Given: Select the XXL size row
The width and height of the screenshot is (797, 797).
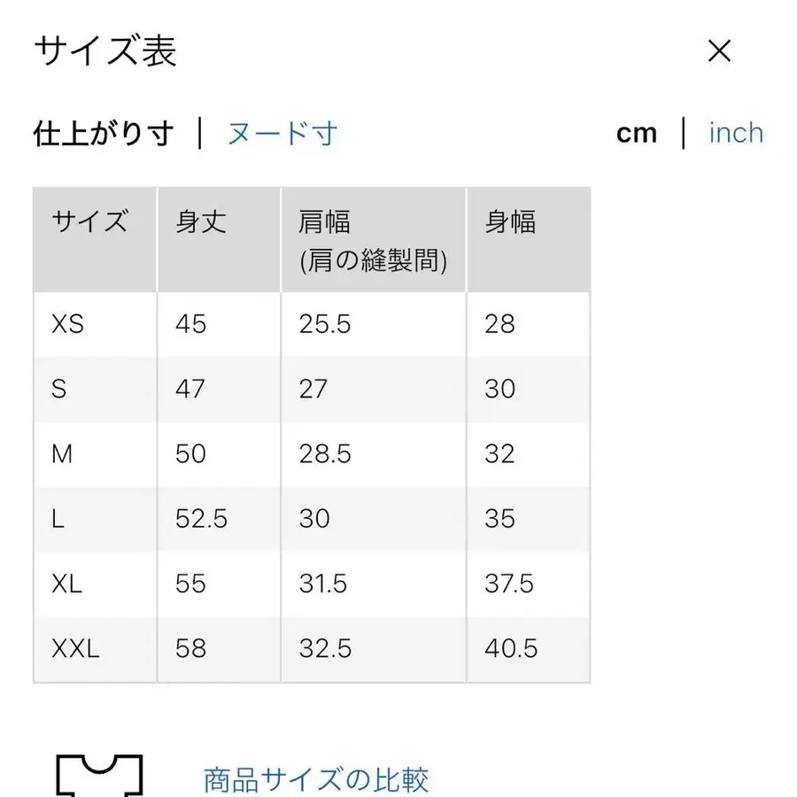Looking at the screenshot, I should (74, 649).
